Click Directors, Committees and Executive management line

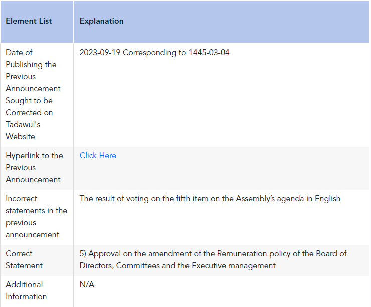(x=177, y=266)
